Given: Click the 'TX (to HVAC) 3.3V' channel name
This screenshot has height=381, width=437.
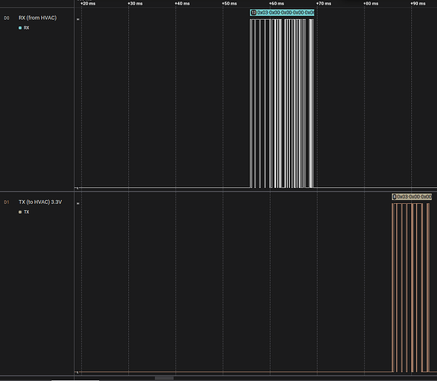Looking at the screenshot, I should [x=40, y=202].
